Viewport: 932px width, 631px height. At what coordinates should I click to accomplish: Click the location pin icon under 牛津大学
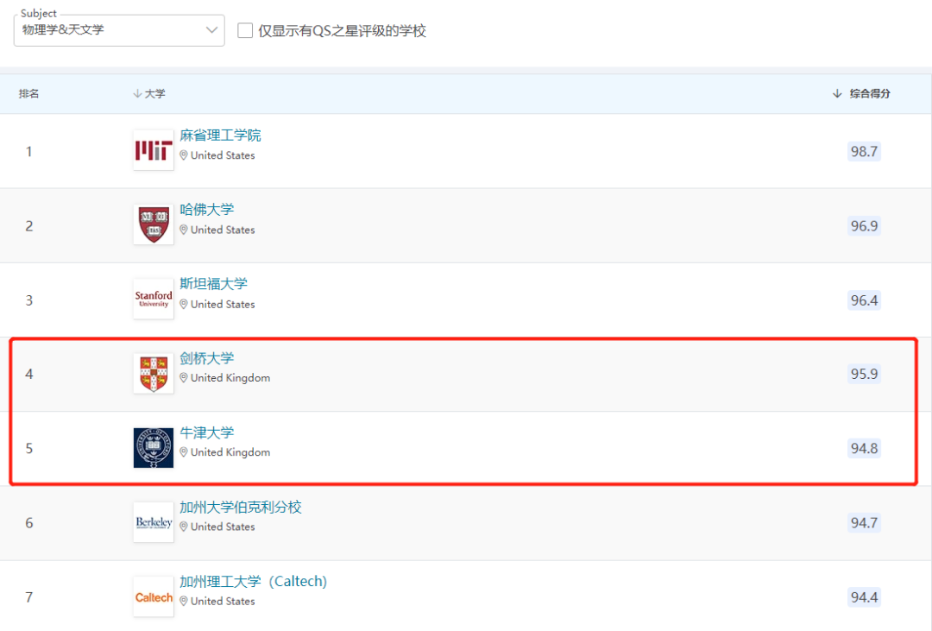(x=184, y=452)
